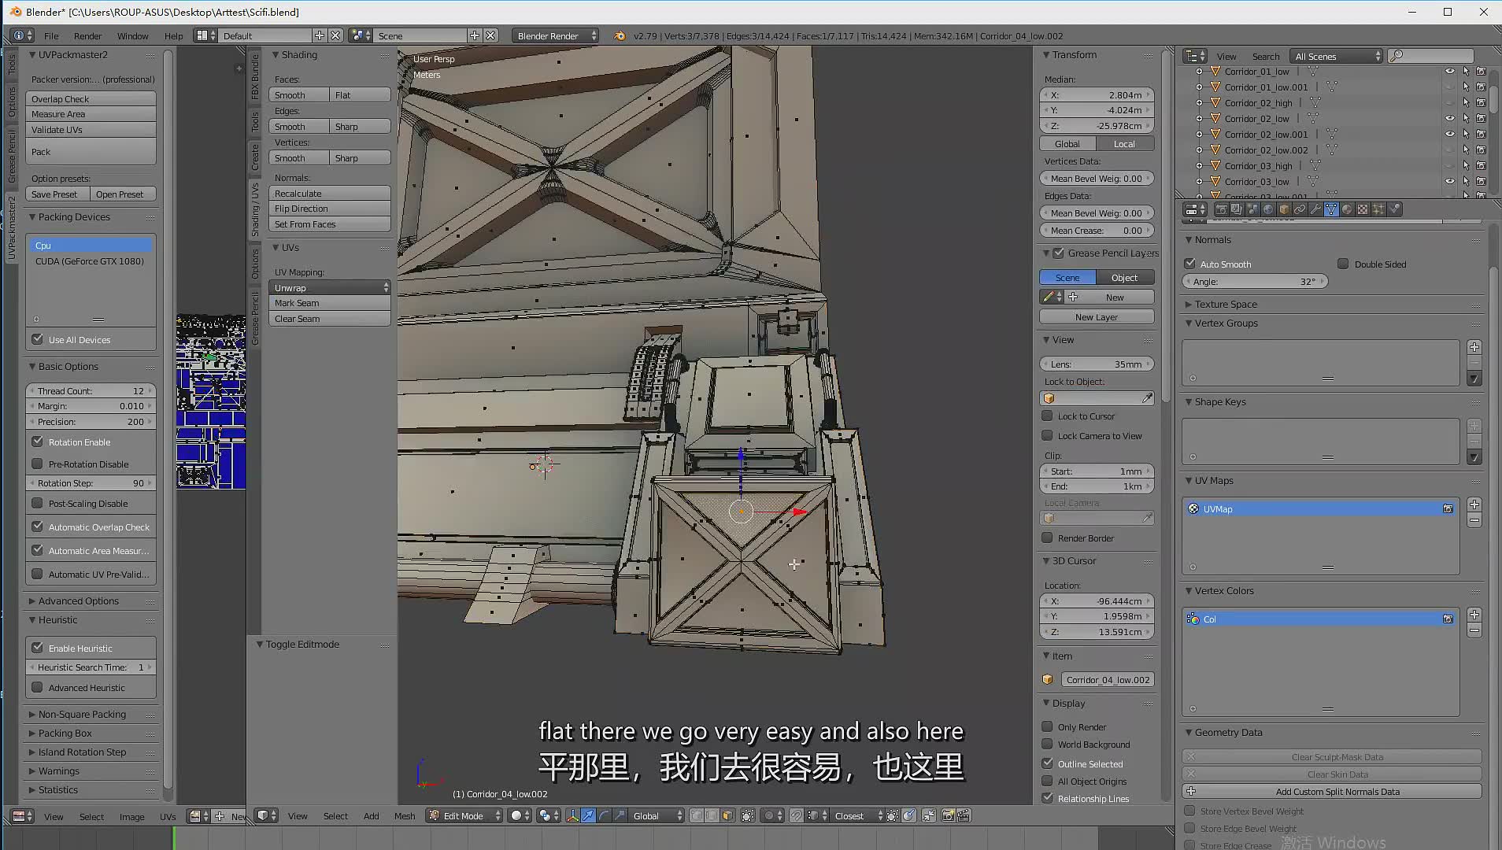The width and height of the screenshot is (1502, 850).
Task: Open the Blender Render engine dropdown
Action: click(x=556, y=35)
